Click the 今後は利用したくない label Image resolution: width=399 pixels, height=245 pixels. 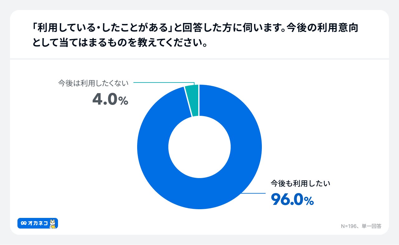(x=93, y=83)
